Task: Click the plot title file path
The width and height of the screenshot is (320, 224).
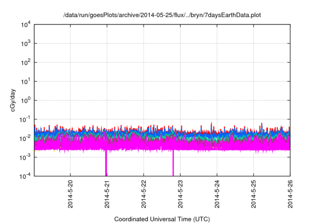Action: (x=162, y=15)
